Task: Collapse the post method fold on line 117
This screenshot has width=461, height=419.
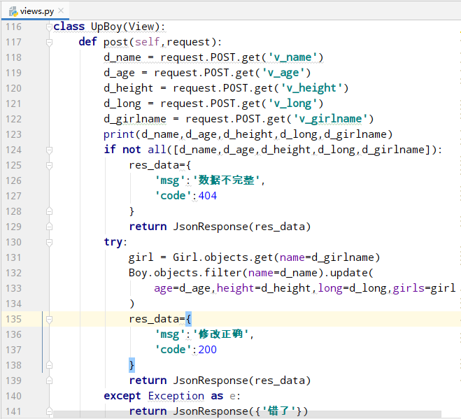Action: 49,43
